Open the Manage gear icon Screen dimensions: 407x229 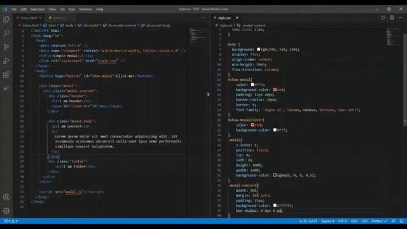point(6,211)
